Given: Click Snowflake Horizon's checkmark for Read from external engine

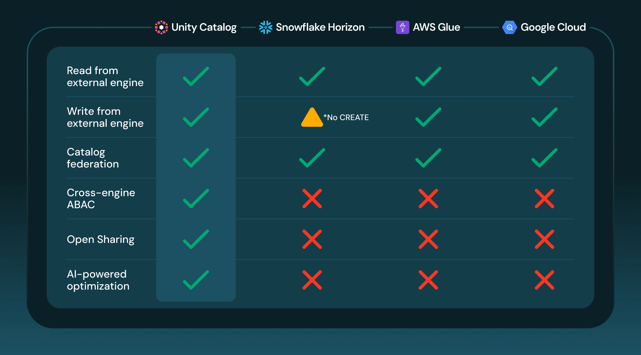Looking at the screenshot, I should (312, 76).
